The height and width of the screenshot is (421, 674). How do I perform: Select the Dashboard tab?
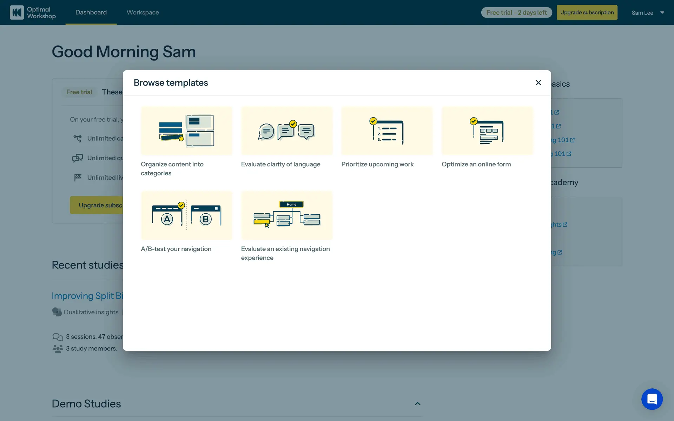[91, 12]
